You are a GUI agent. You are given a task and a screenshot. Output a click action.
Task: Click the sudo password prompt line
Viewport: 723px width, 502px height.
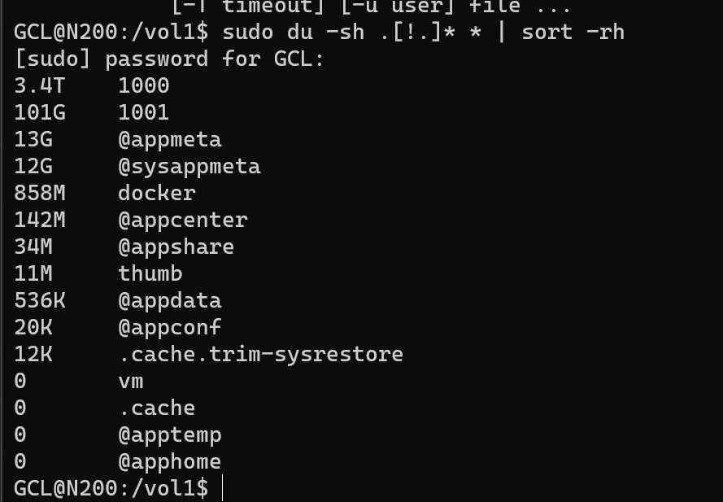[169, 59]
